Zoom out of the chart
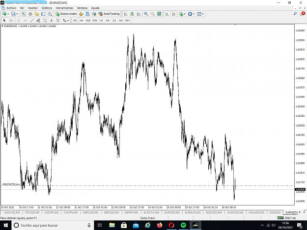This screenshot has width=307, height=230. 152,14
